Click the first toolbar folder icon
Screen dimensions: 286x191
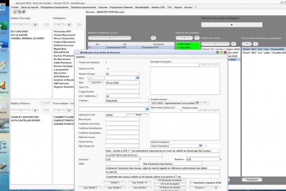click(x=15, y=12)
